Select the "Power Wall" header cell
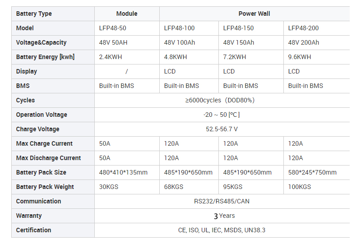The width and height of the screenshot is (361, 244). (254, 14)
